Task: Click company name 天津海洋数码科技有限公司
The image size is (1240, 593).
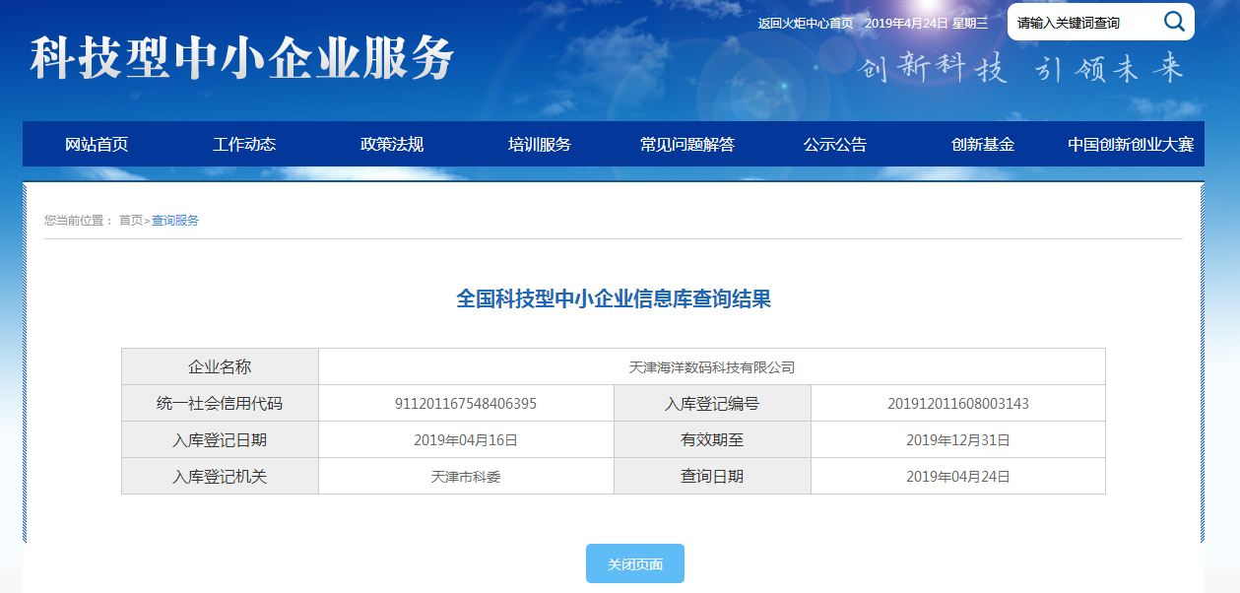Action: [711, 367]
